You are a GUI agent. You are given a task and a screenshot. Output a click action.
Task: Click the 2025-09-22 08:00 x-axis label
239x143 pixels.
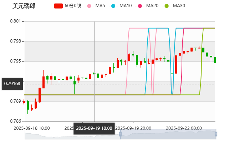pyautogui.click(x=184, y=128)
